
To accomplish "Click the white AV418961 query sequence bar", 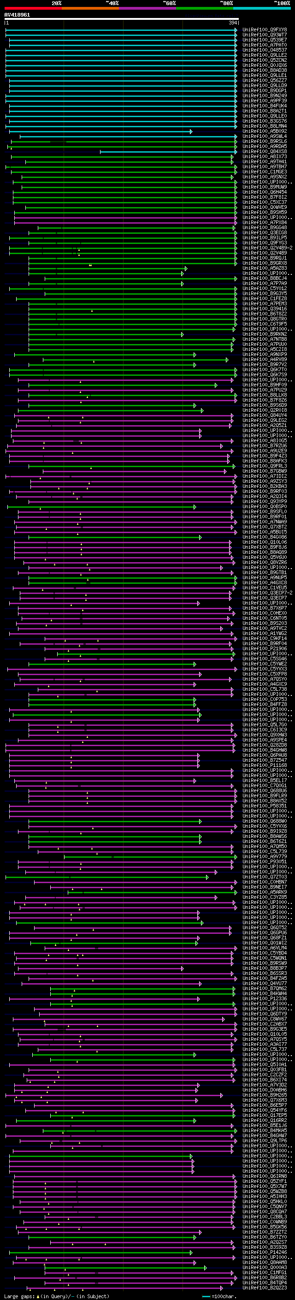I will (122, 19).
